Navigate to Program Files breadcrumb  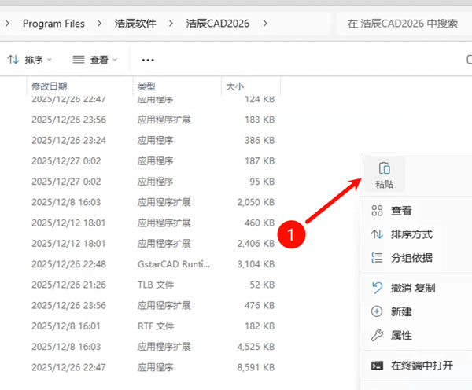coord(53,24)
